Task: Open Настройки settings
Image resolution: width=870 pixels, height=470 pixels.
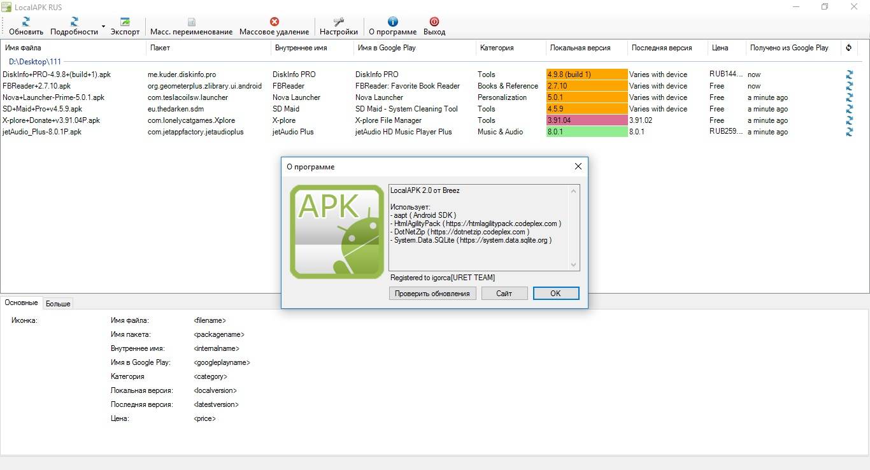Action: tap(338, 26)
